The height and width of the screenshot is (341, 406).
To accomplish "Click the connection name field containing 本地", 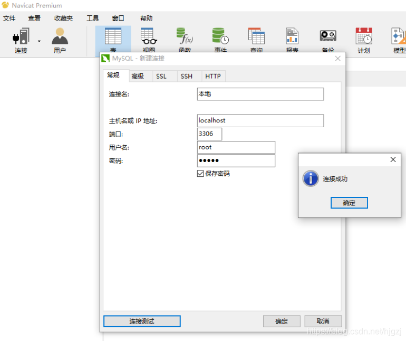I will click(260, 94).
